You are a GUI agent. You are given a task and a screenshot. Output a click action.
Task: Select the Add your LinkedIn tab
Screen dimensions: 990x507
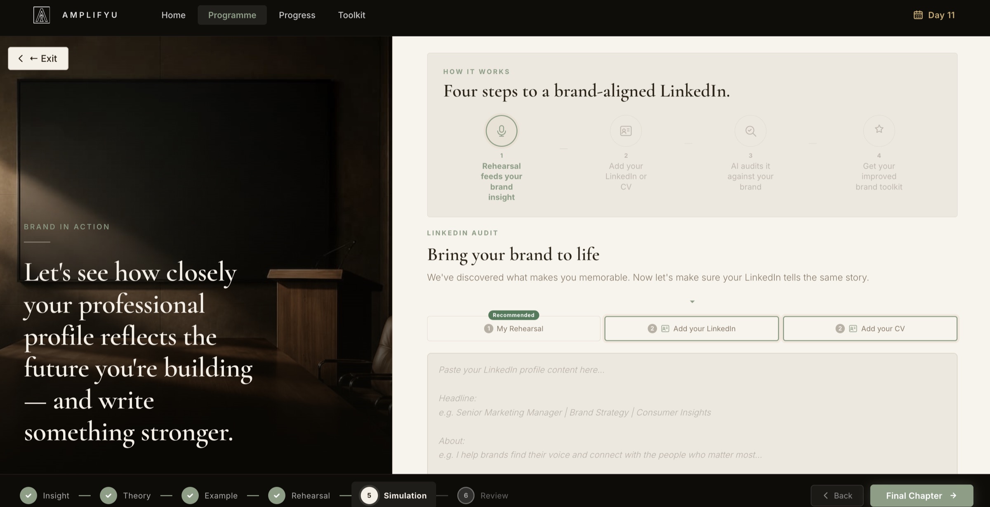pyautogui.click(x=692, y=329)
